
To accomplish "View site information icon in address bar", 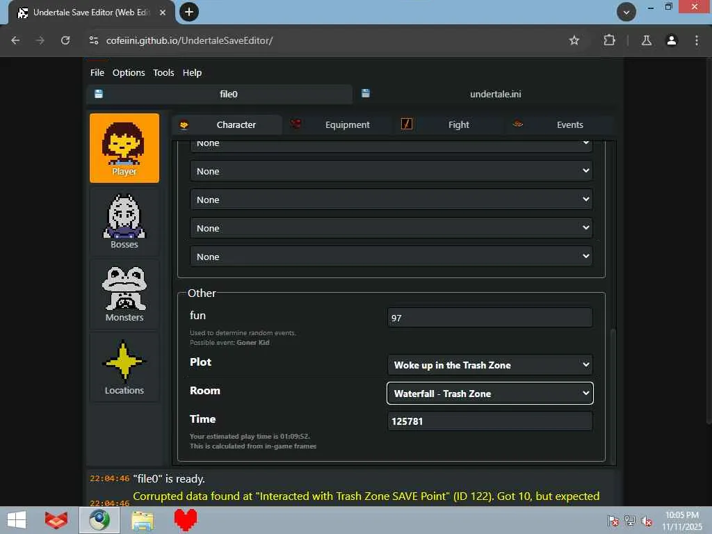I will 94,40.
